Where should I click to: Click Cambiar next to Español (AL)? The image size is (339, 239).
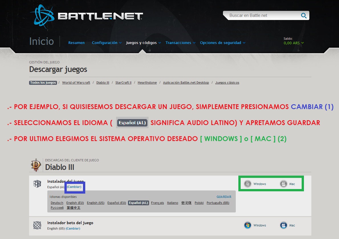pyautogui.click(x=74, y=187)
